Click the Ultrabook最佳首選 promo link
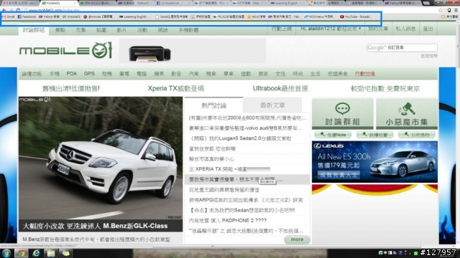The width and height of the screenshot is (460, 258). [x=280, y=88]
